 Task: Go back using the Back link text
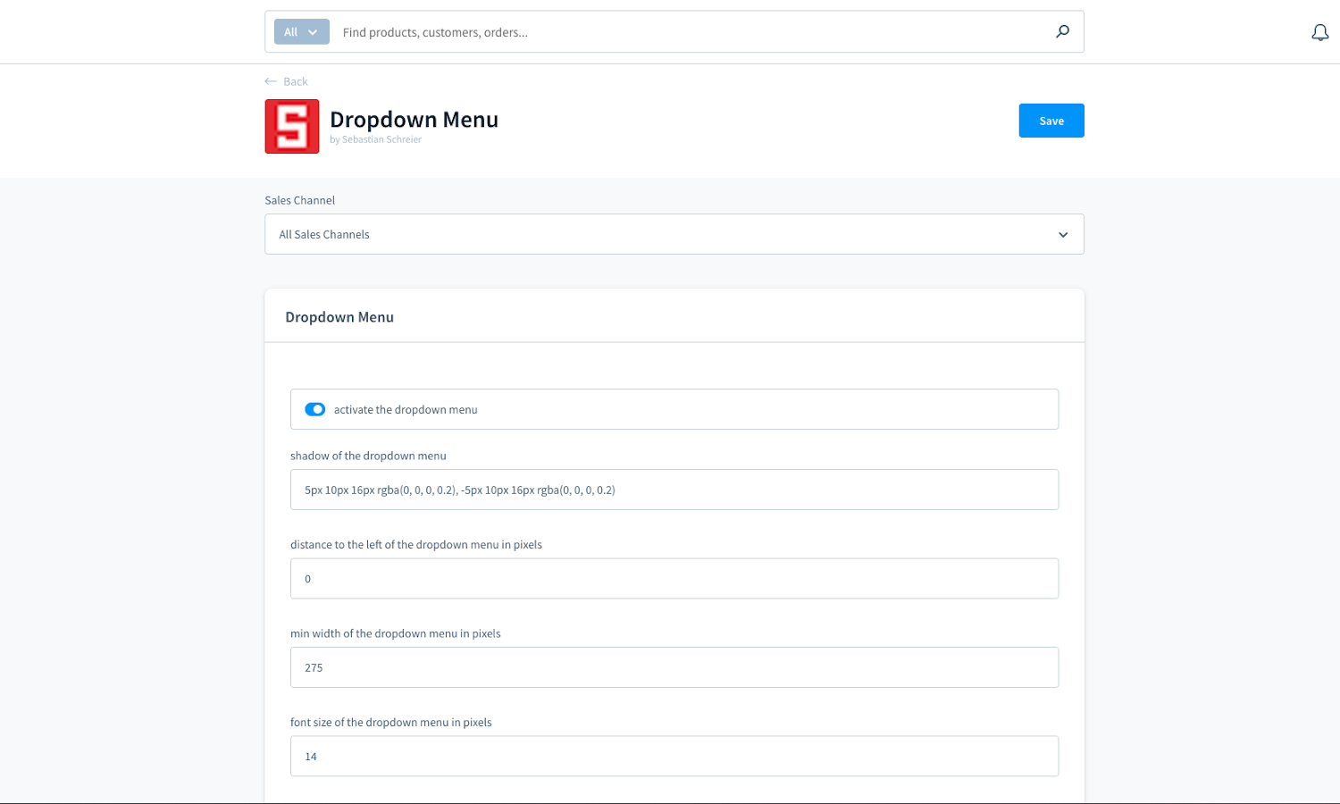pos(296,81)
